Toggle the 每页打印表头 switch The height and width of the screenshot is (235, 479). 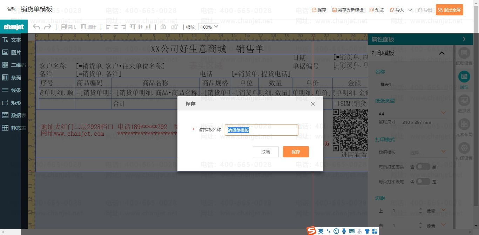coord(423,167)
